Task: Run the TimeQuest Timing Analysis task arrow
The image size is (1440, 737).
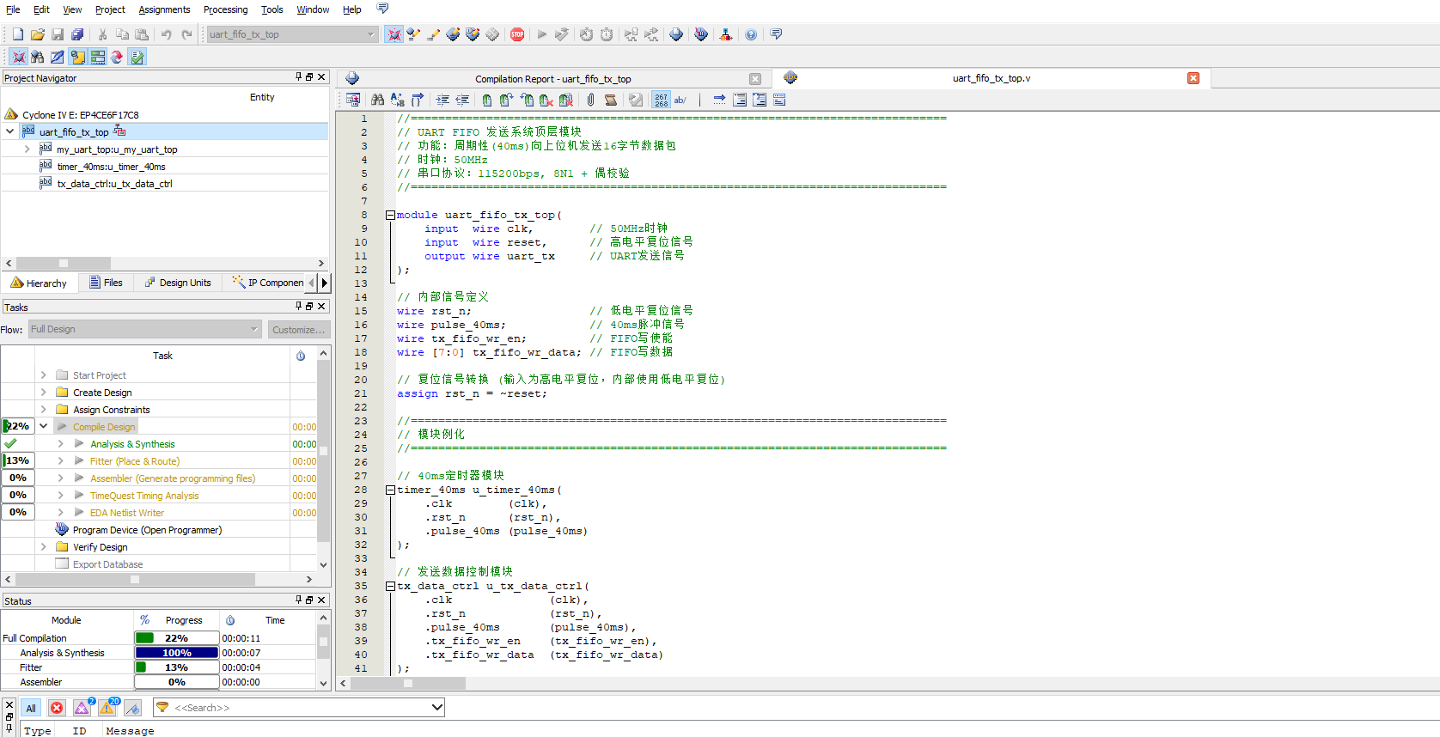Action: 79,496
